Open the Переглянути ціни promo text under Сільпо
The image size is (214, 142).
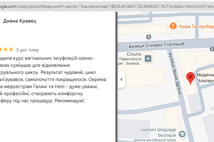(x=130, y=61)
